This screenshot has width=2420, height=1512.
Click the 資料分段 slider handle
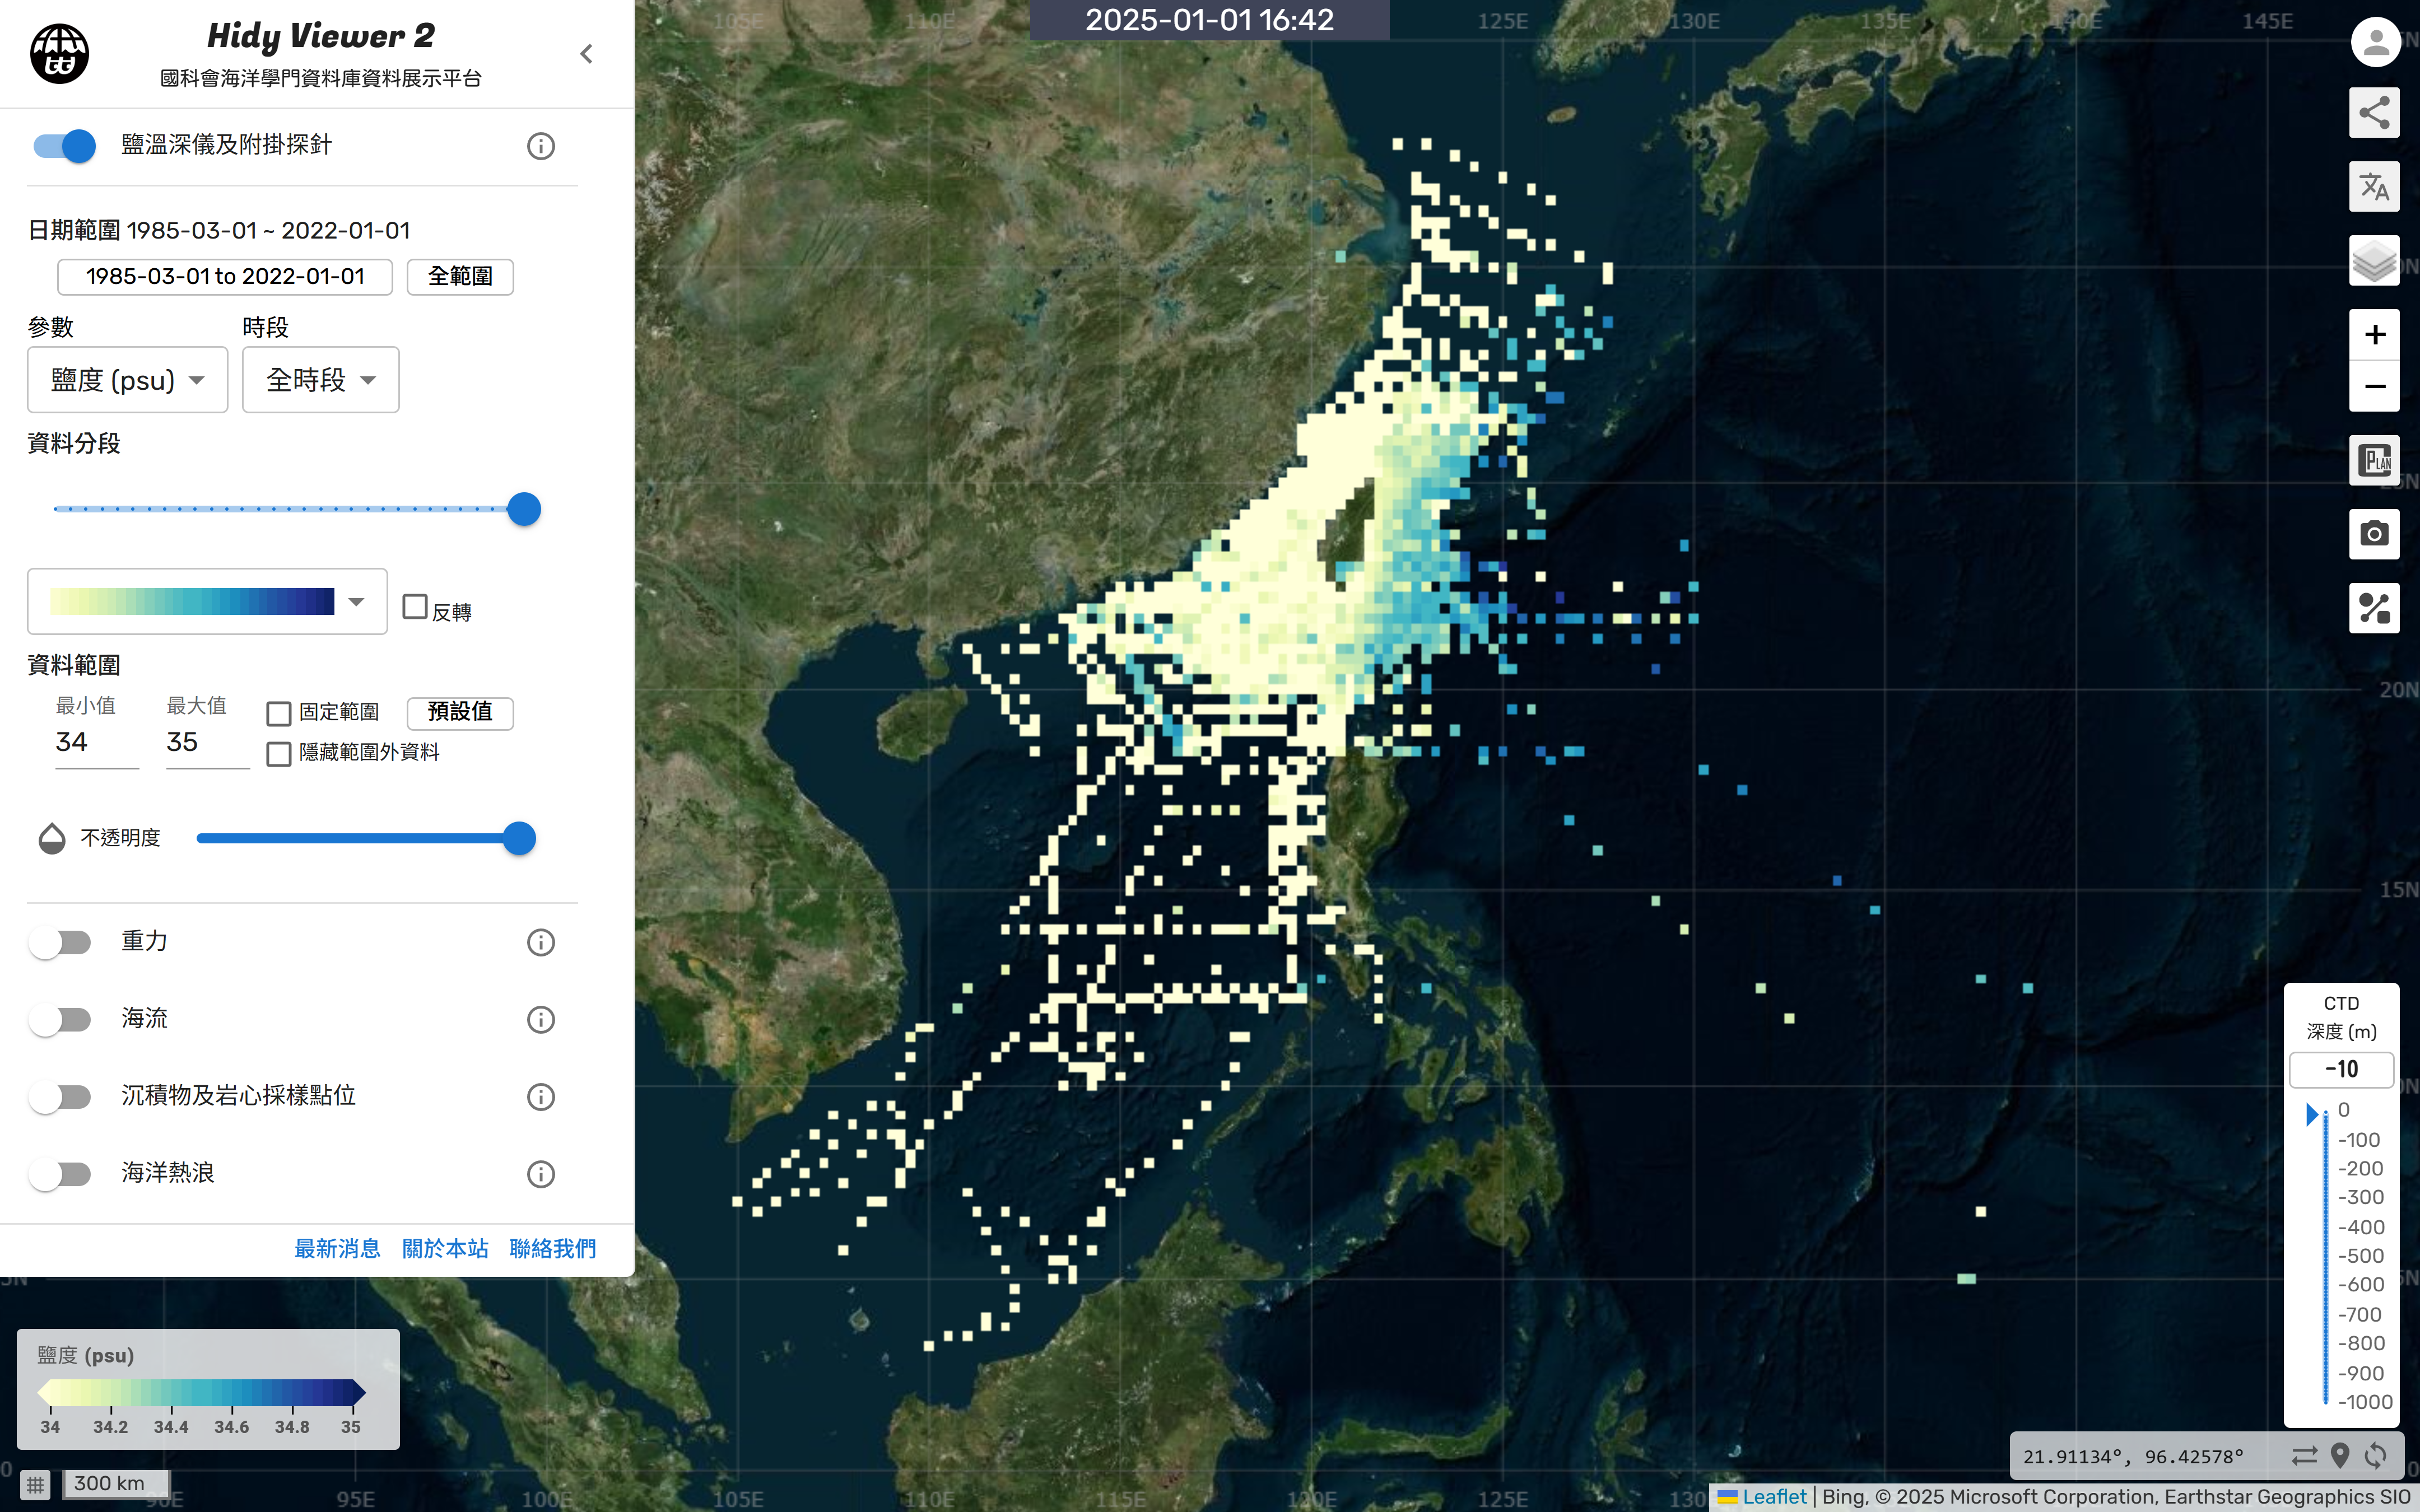click(x=524, y=509)
